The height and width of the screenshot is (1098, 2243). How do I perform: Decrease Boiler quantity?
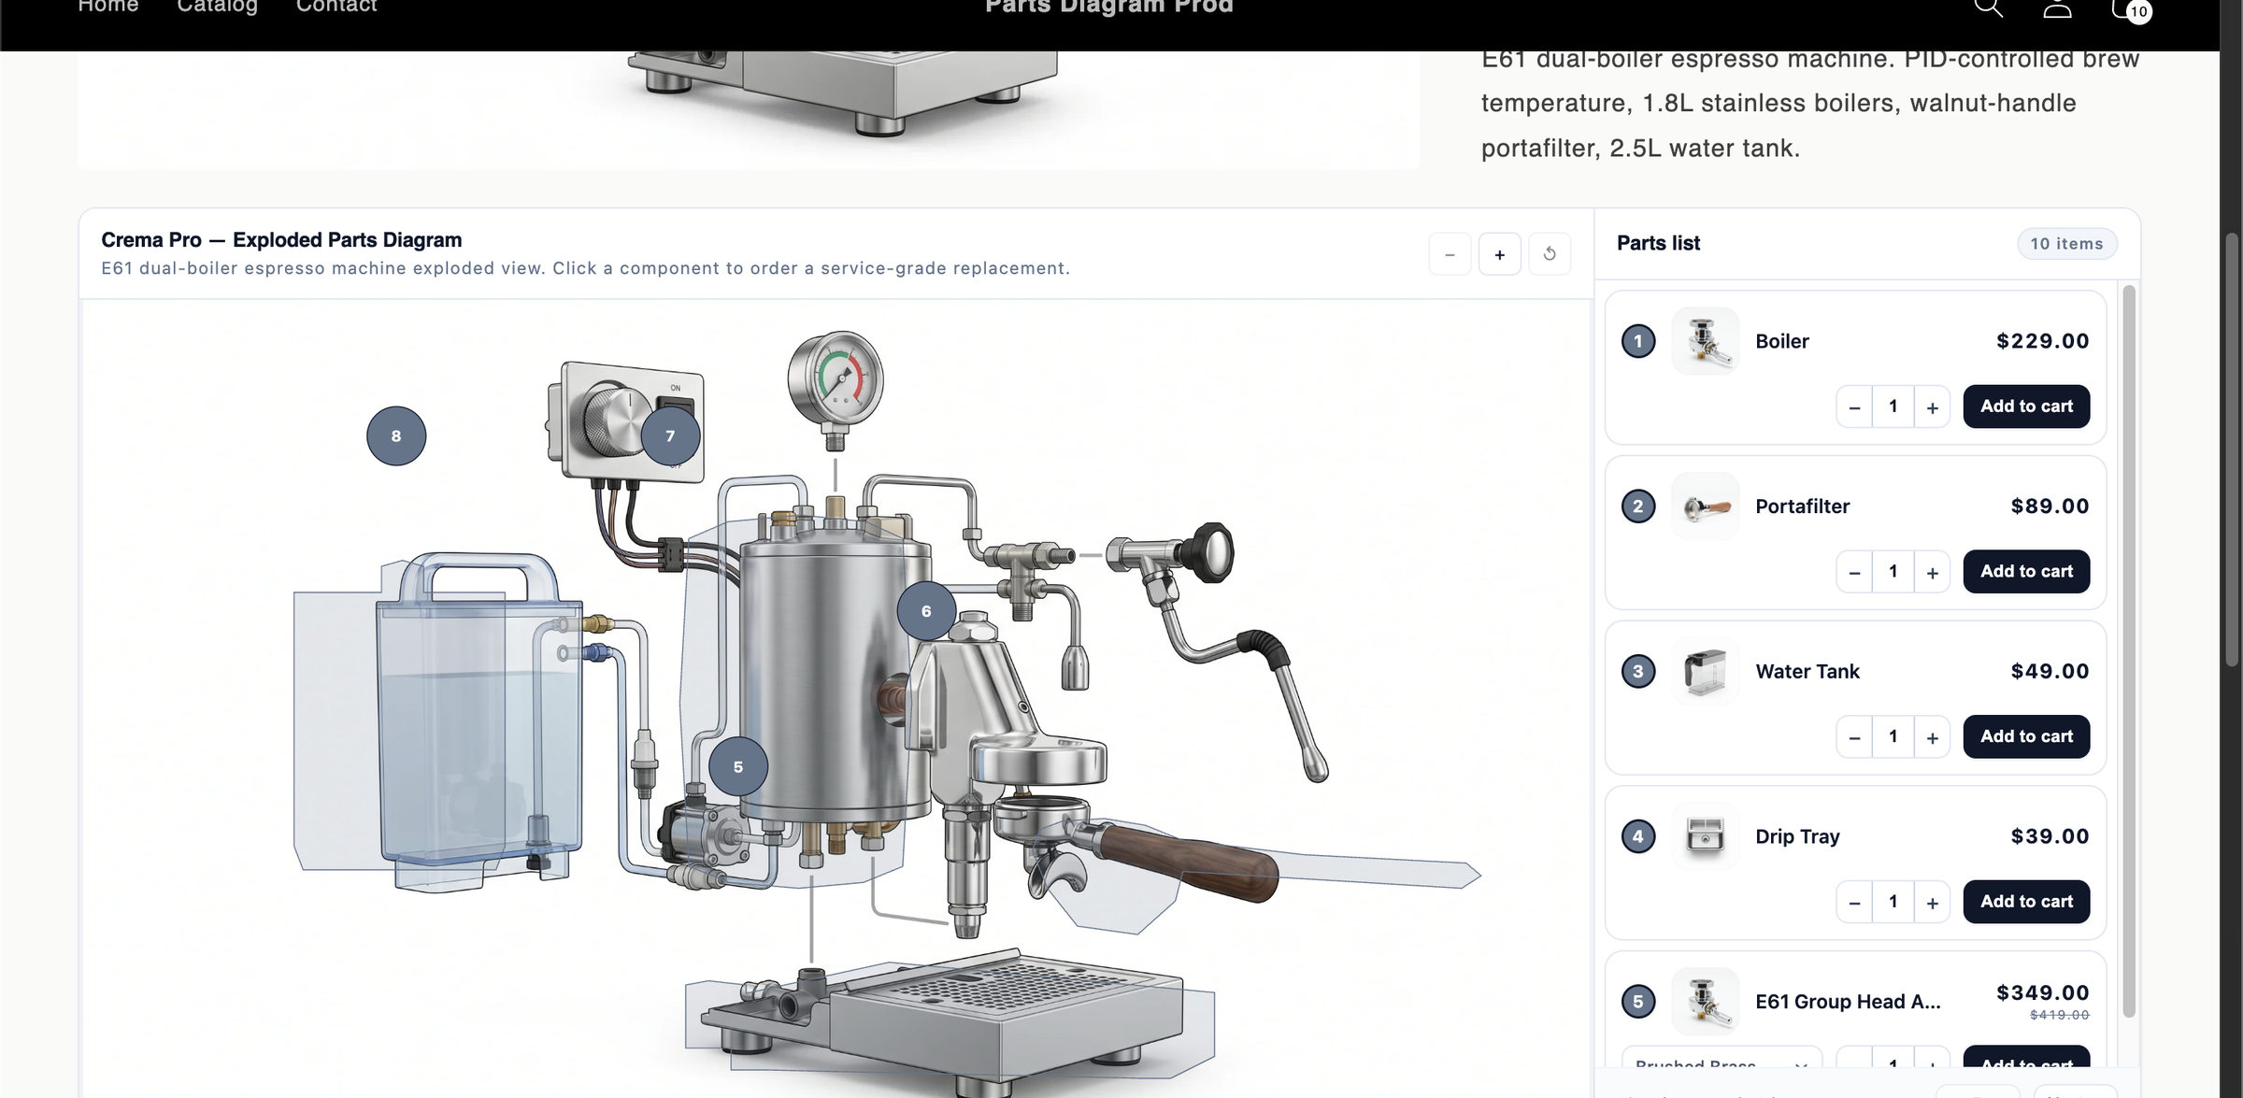[x=1854, y=406]
